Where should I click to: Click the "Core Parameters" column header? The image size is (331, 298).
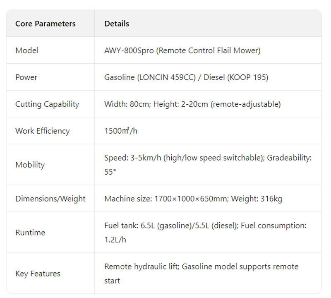coord(46,24)
